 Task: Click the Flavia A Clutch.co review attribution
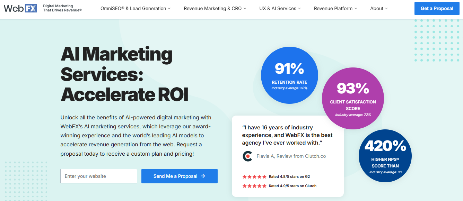[291, 156]
